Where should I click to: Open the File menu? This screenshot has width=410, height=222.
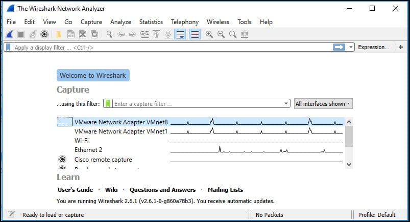[x=11, y=22]
